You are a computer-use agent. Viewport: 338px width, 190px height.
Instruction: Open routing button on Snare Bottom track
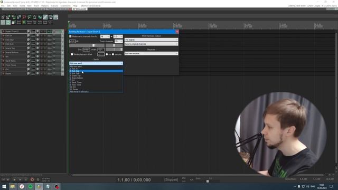point(33,53)
